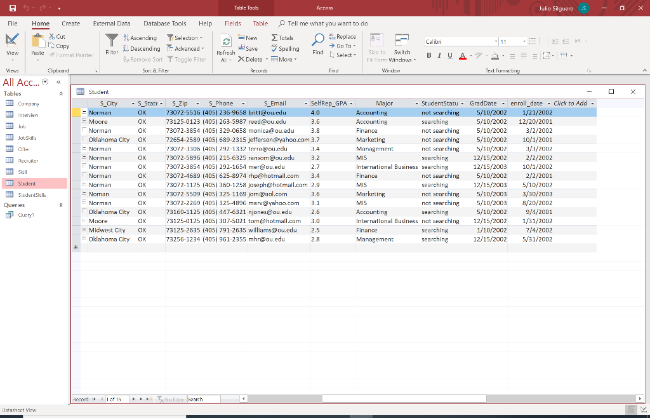Activate the Format Painter
This screenshot has width=650, height=418.
pos(71,55)
